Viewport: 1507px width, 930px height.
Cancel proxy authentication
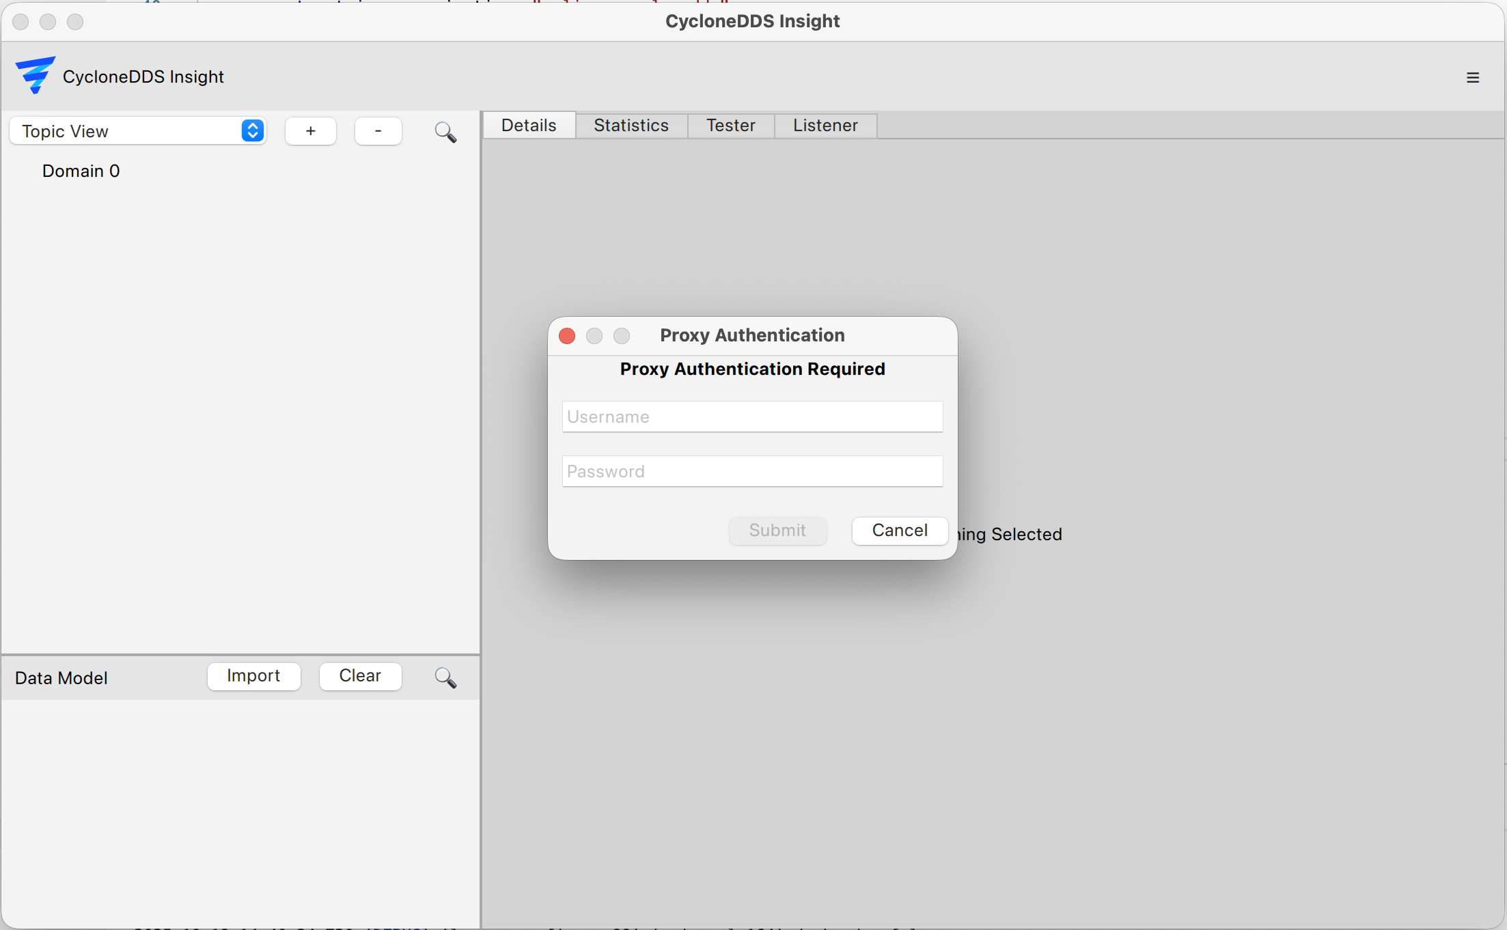pyautogui.click(x=899, y=531)
